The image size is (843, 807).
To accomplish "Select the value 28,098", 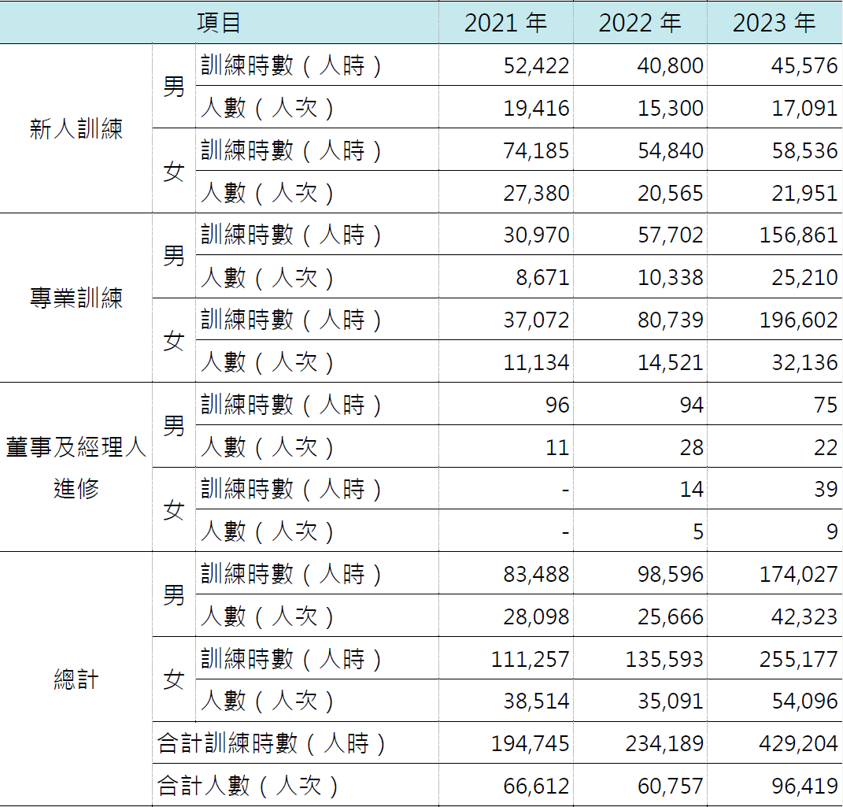I will coord(536,616).
